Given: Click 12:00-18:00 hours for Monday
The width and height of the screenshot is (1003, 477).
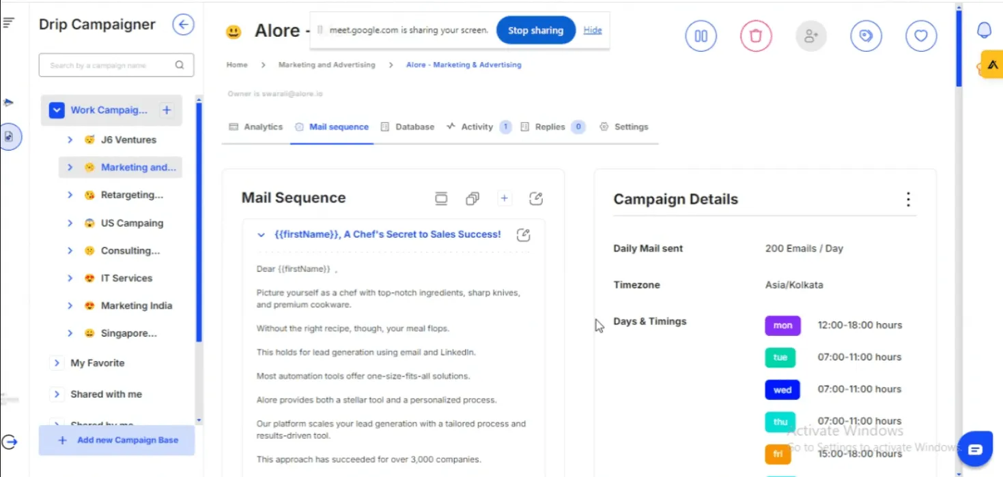Looking at the screenshot, I should tap(860, 325).
